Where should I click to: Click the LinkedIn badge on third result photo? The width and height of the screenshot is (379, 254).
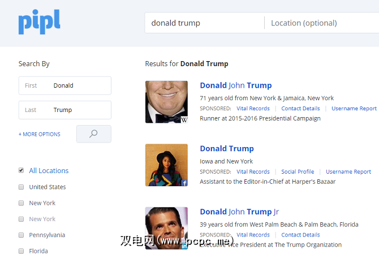point(184,246)
